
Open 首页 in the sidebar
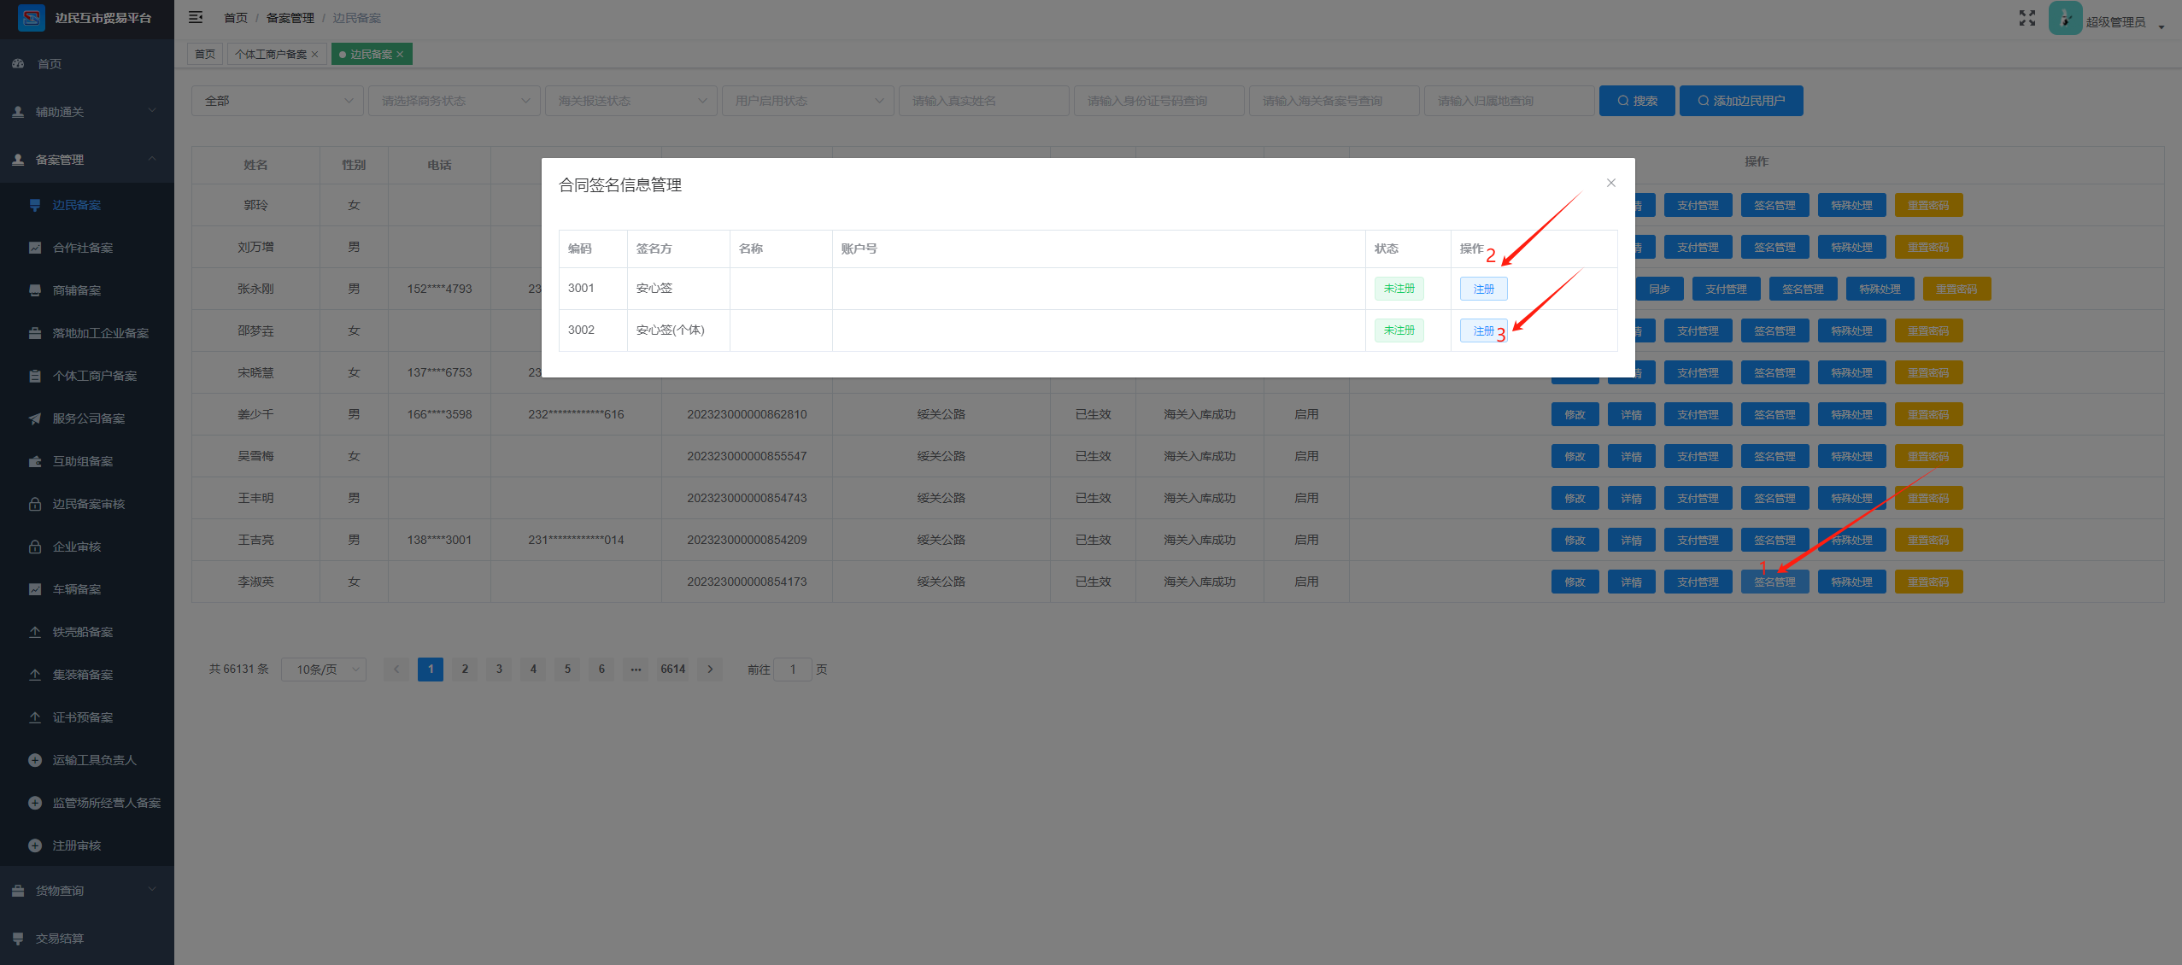pyautogui.click(x=87, y=64)
